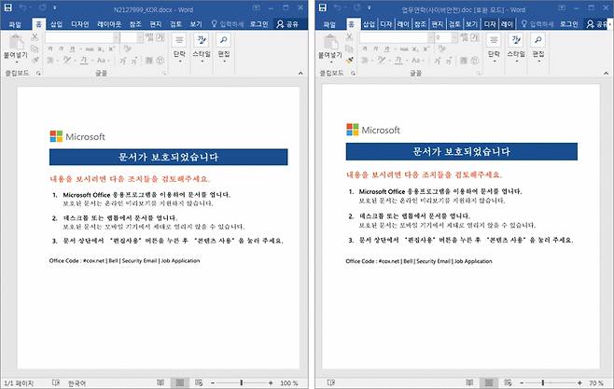Click the Undo icon in right window title bar

click(338, 7)
